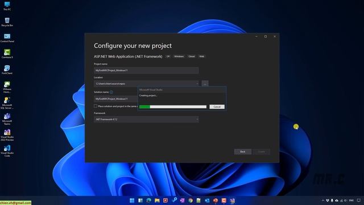This screenshot has width=364, height=205.
Task: Open OneNote purple icon in taskbar
Action: (182, 200)
